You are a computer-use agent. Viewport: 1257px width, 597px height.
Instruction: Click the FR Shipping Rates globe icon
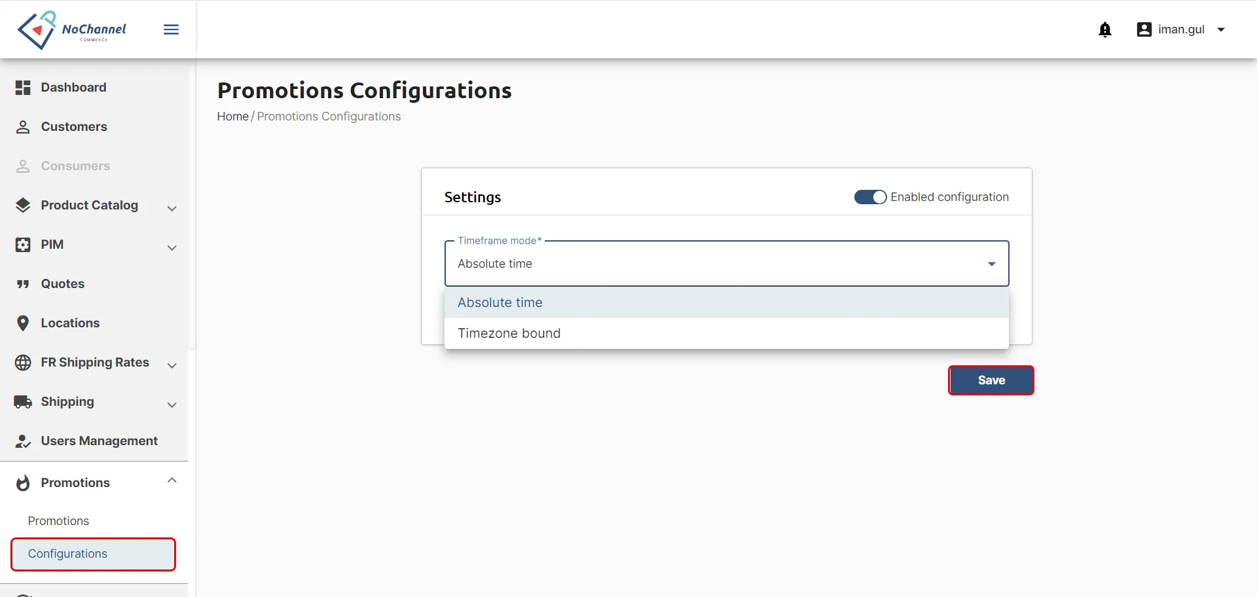coord(23,363)
